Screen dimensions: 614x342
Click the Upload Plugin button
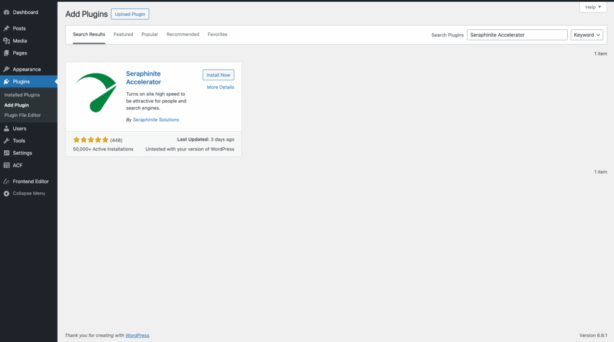click(130, 14)
